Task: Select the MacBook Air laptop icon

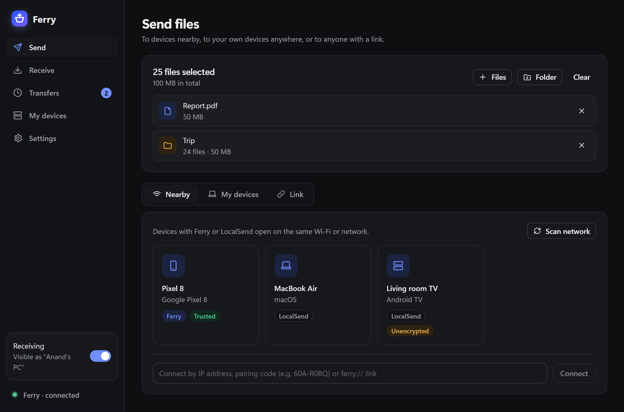Action: (286, 266)
